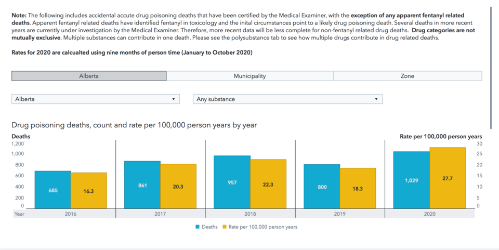Click the 2018 rate bar labeled 22.3
The image size is (499, 250).
pos(268,184)
